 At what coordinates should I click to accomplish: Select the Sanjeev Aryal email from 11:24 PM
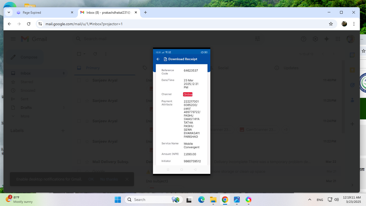(79, 121)
